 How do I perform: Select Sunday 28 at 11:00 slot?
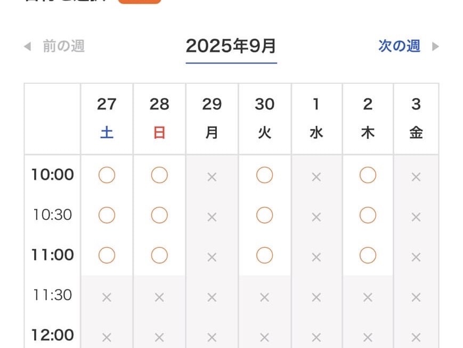pos(159,256)
